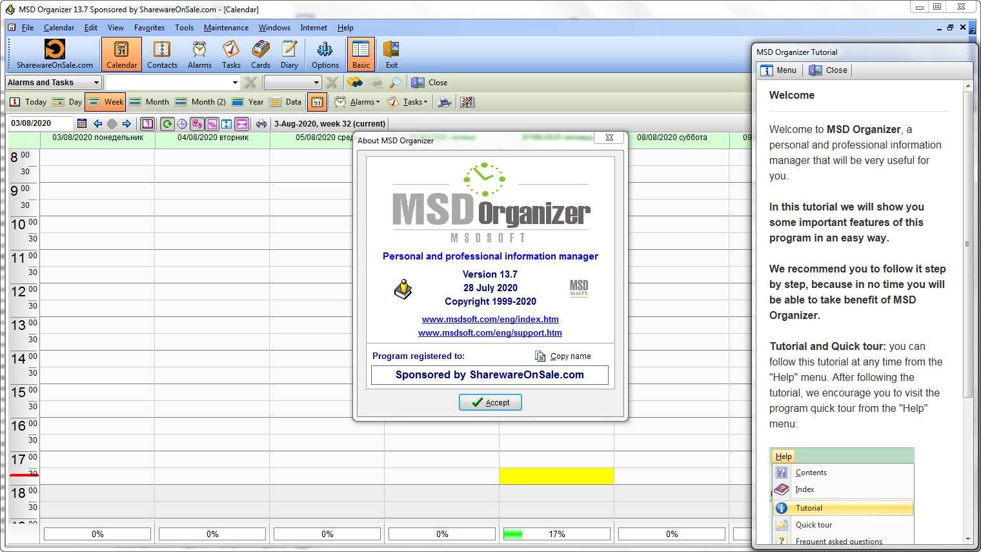Open the Alarms and Tasks combo box

(x=54, y=83)
